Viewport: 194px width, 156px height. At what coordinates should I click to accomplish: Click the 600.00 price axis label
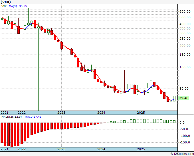pyautogui.click(x=185, y=11)
